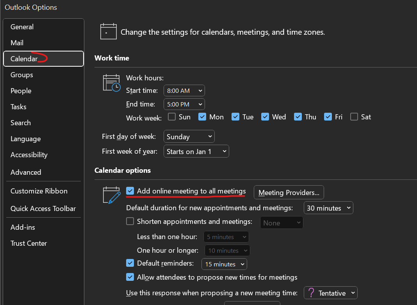Open the Advanced options category
The image size is (417, 305).
43,172
